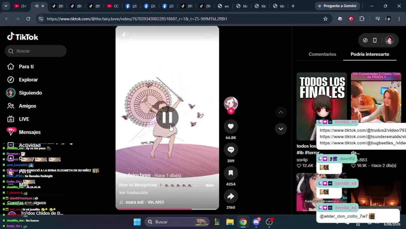Open Chrome from the taskbar
The image size is (406, 229).
click(x=243, y=222)
